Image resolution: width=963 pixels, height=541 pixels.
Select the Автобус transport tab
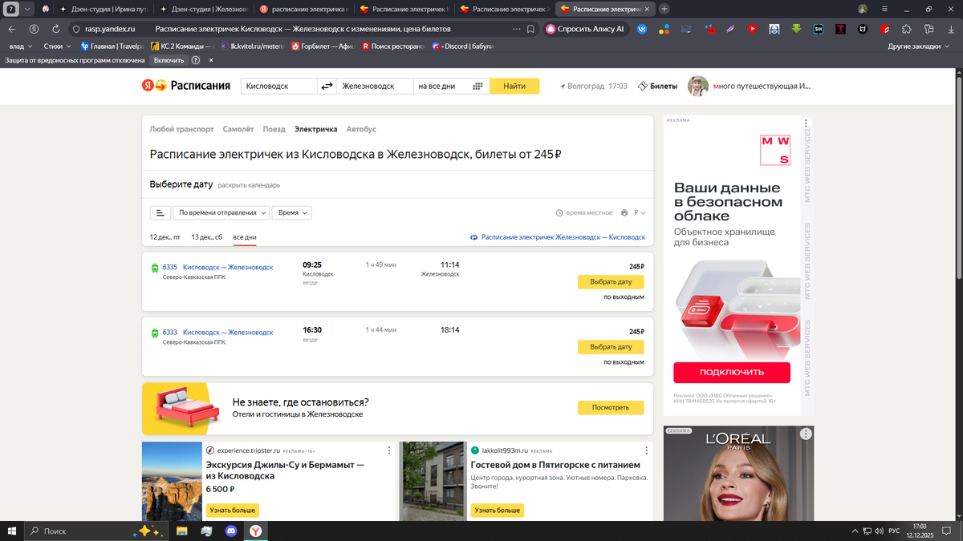click(361, 129)
